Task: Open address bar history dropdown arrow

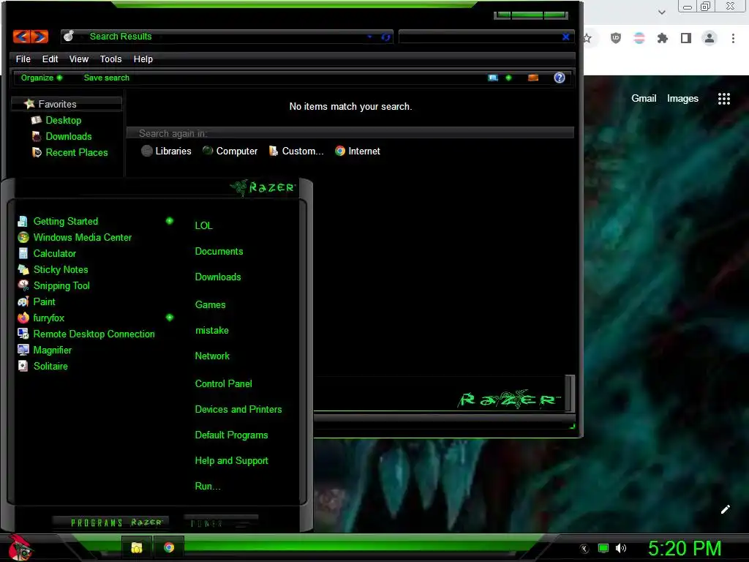Action: [369, 37]
